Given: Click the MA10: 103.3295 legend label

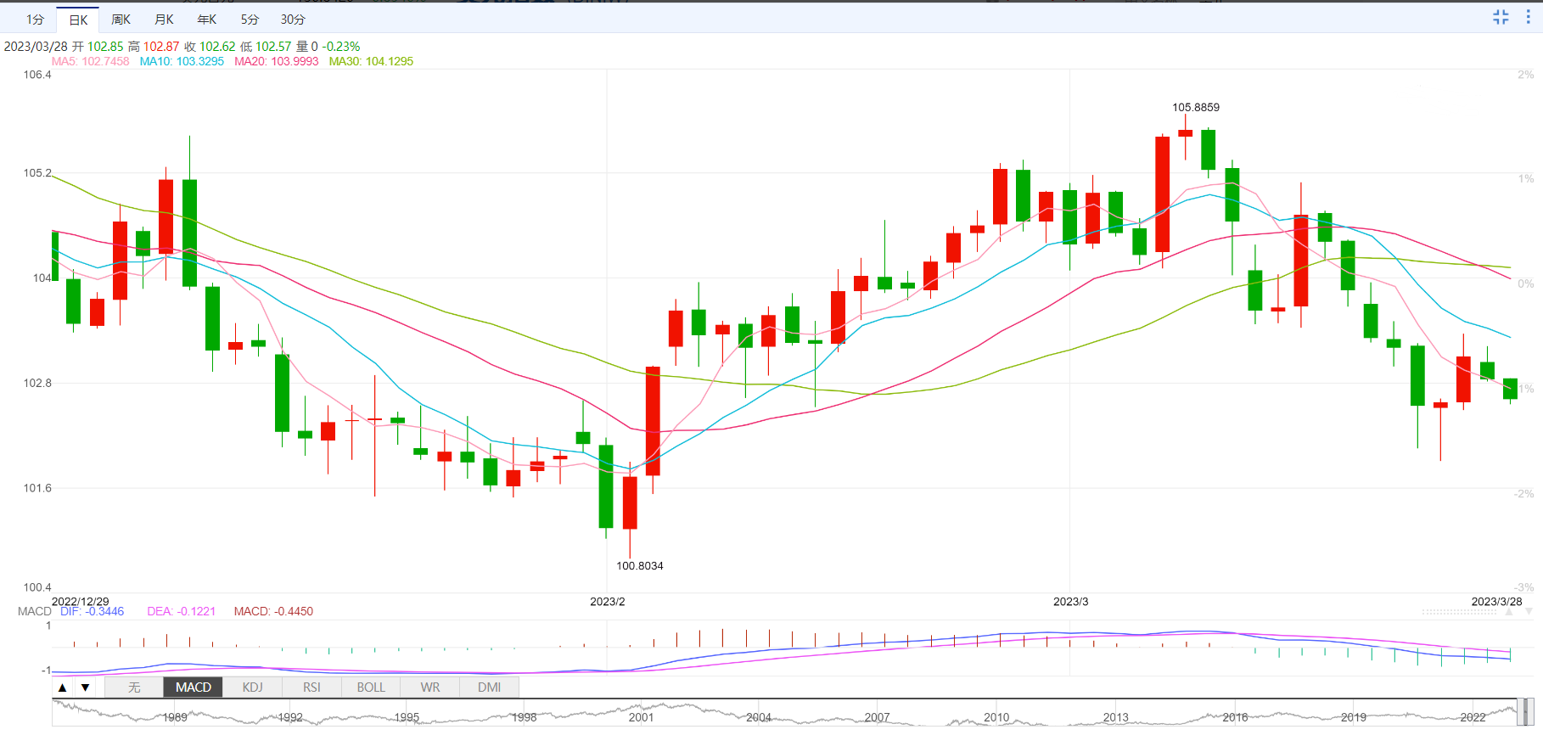Looking at the screenshot, I should coord(182,61).
